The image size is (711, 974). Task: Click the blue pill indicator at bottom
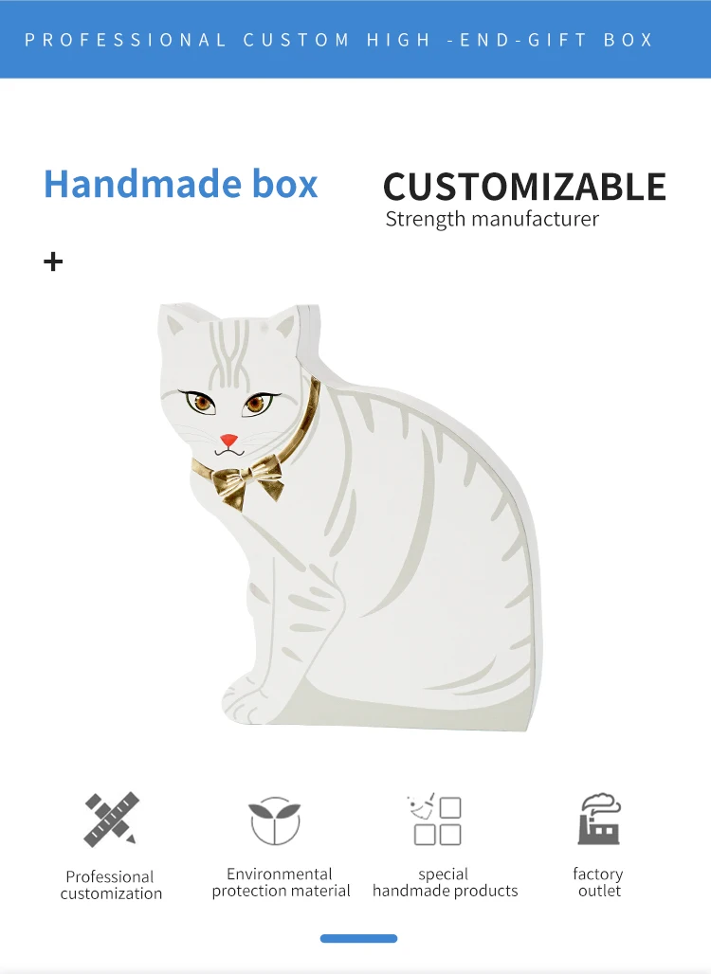pos(358,938)
